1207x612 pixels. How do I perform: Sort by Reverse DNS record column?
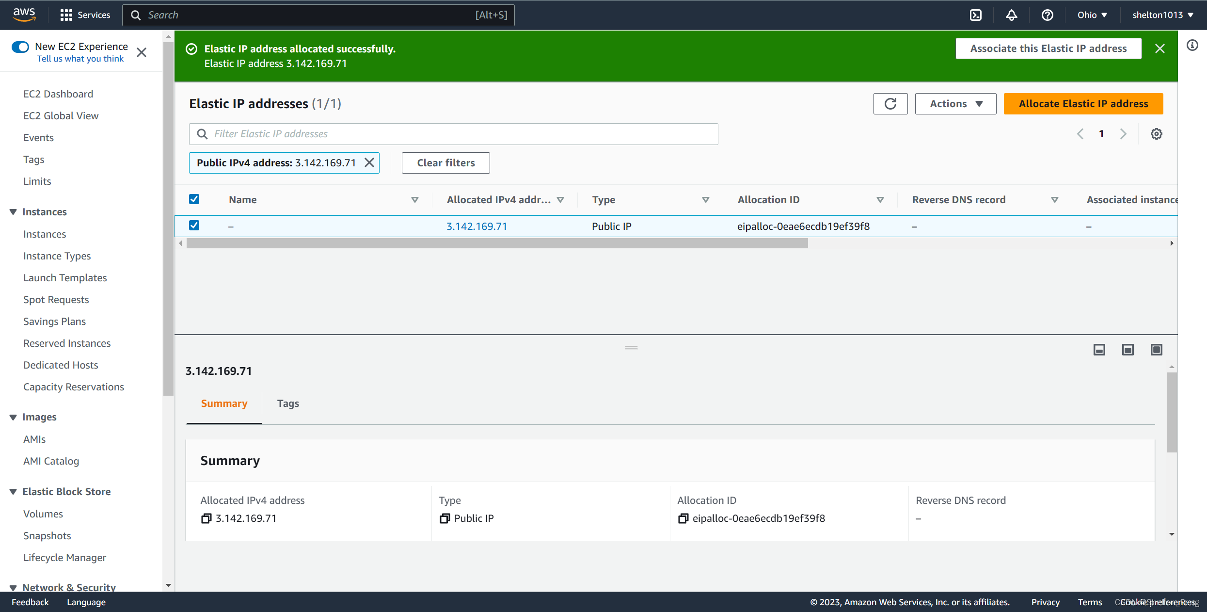click(x=1055, y=200)
